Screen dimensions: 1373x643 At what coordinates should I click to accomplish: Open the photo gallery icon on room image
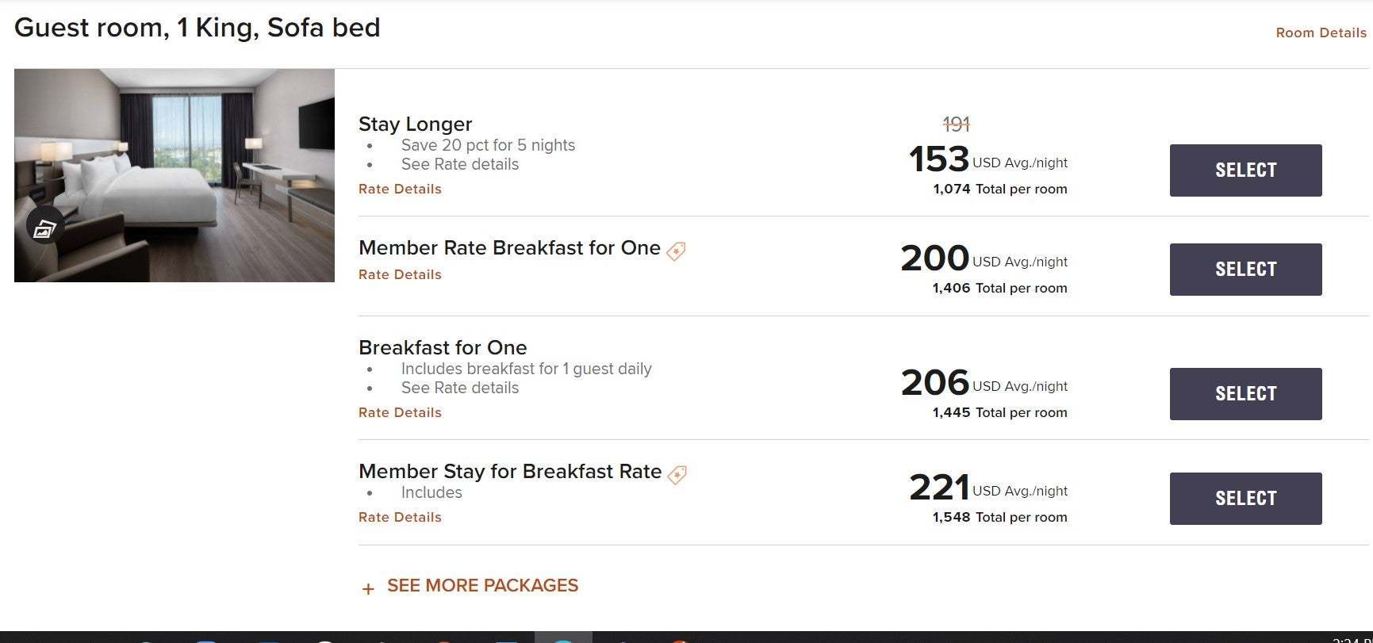pos(44,228)
